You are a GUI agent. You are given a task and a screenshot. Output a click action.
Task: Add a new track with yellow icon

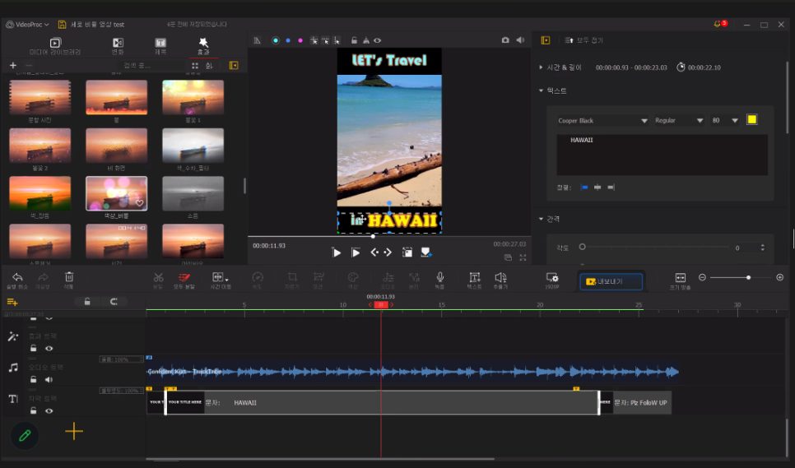click(x=12, y=303)
